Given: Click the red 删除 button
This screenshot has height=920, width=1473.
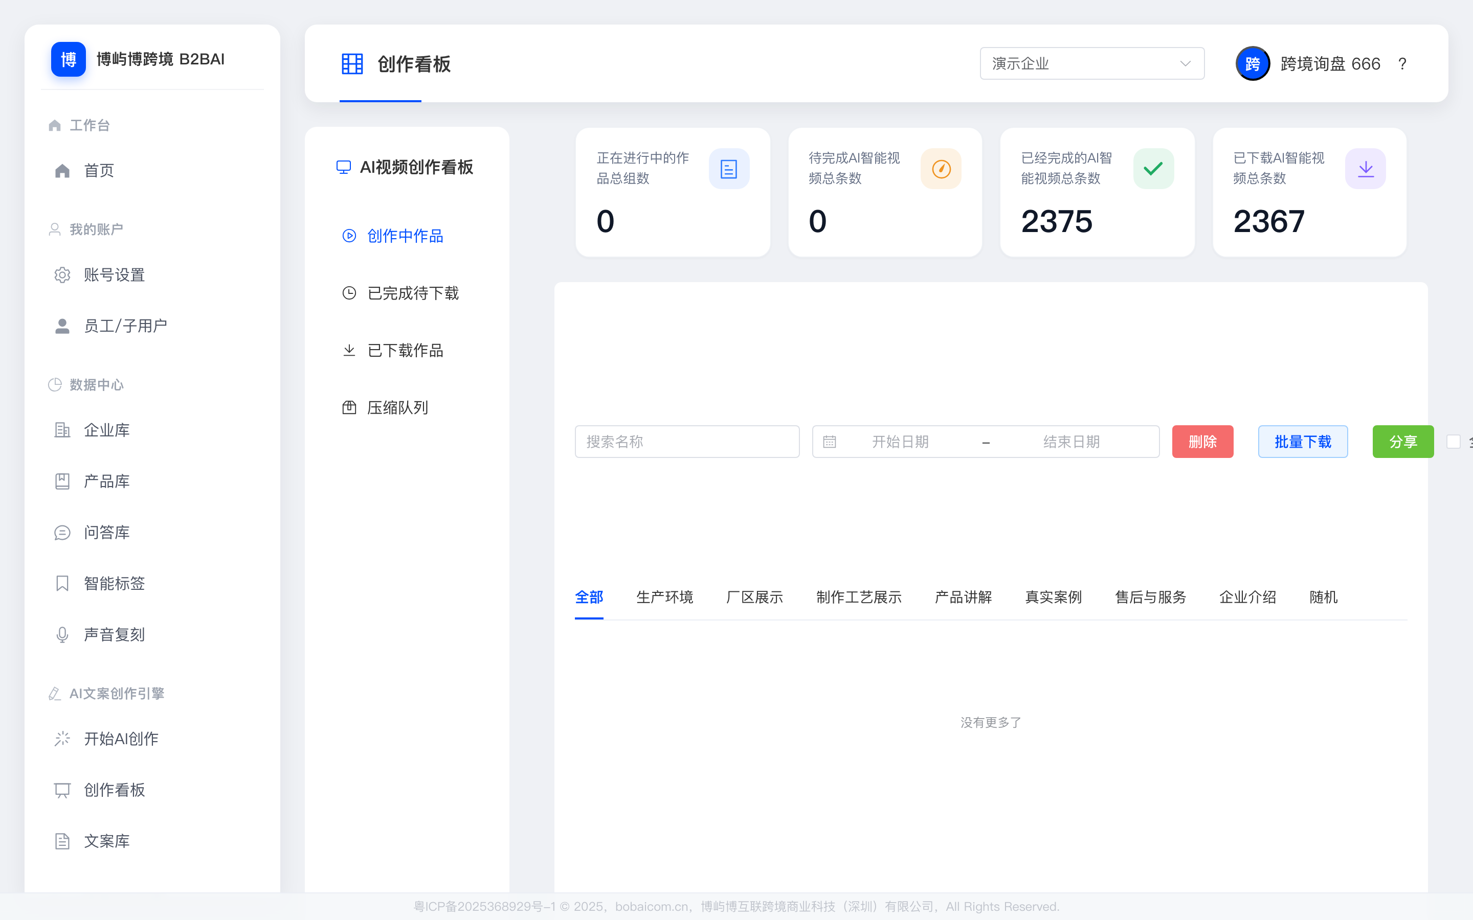Looking at the screenshot, I should tap(1202, 442).
